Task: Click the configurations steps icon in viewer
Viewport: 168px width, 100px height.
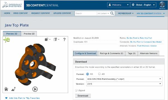Action: (13, 89)
